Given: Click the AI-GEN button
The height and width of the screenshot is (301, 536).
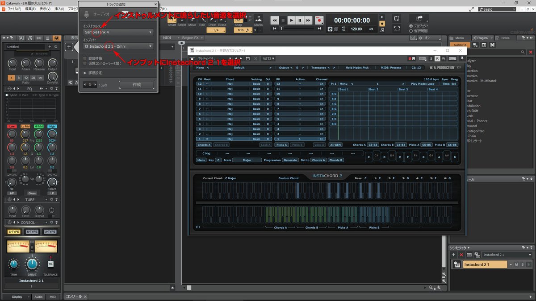Looking at the screenshot, I should pyautogui.click(x=335, y=145).
